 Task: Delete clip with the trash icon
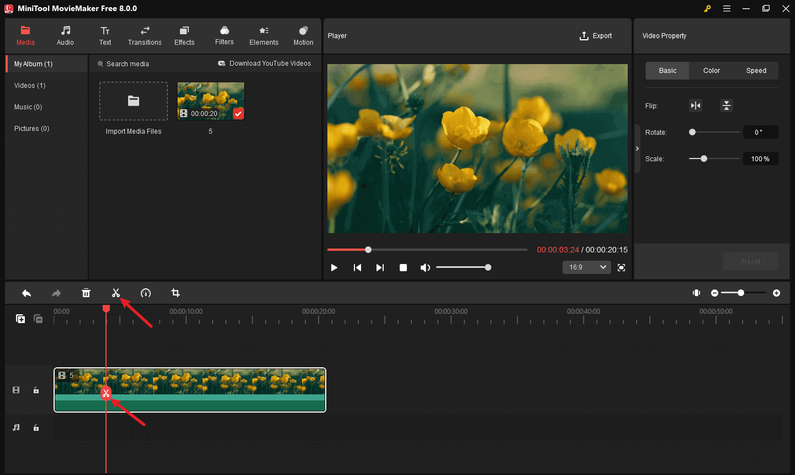tap(86, 293)
